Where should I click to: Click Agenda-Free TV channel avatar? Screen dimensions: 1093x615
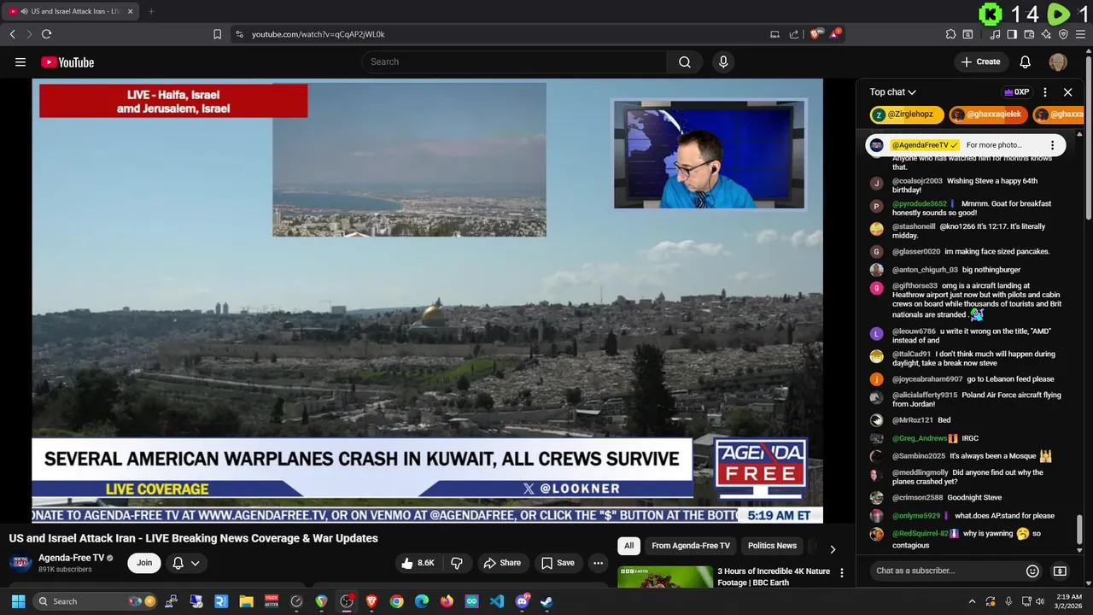20,563
